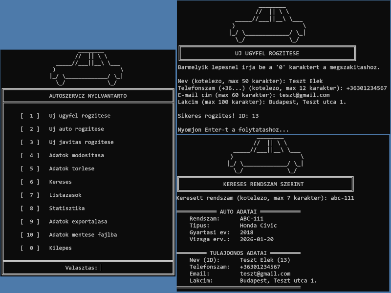Screen dimensions: 391x293
Task: Pick menu option 5 Adatok torlese
Action: tap(71, 169)
